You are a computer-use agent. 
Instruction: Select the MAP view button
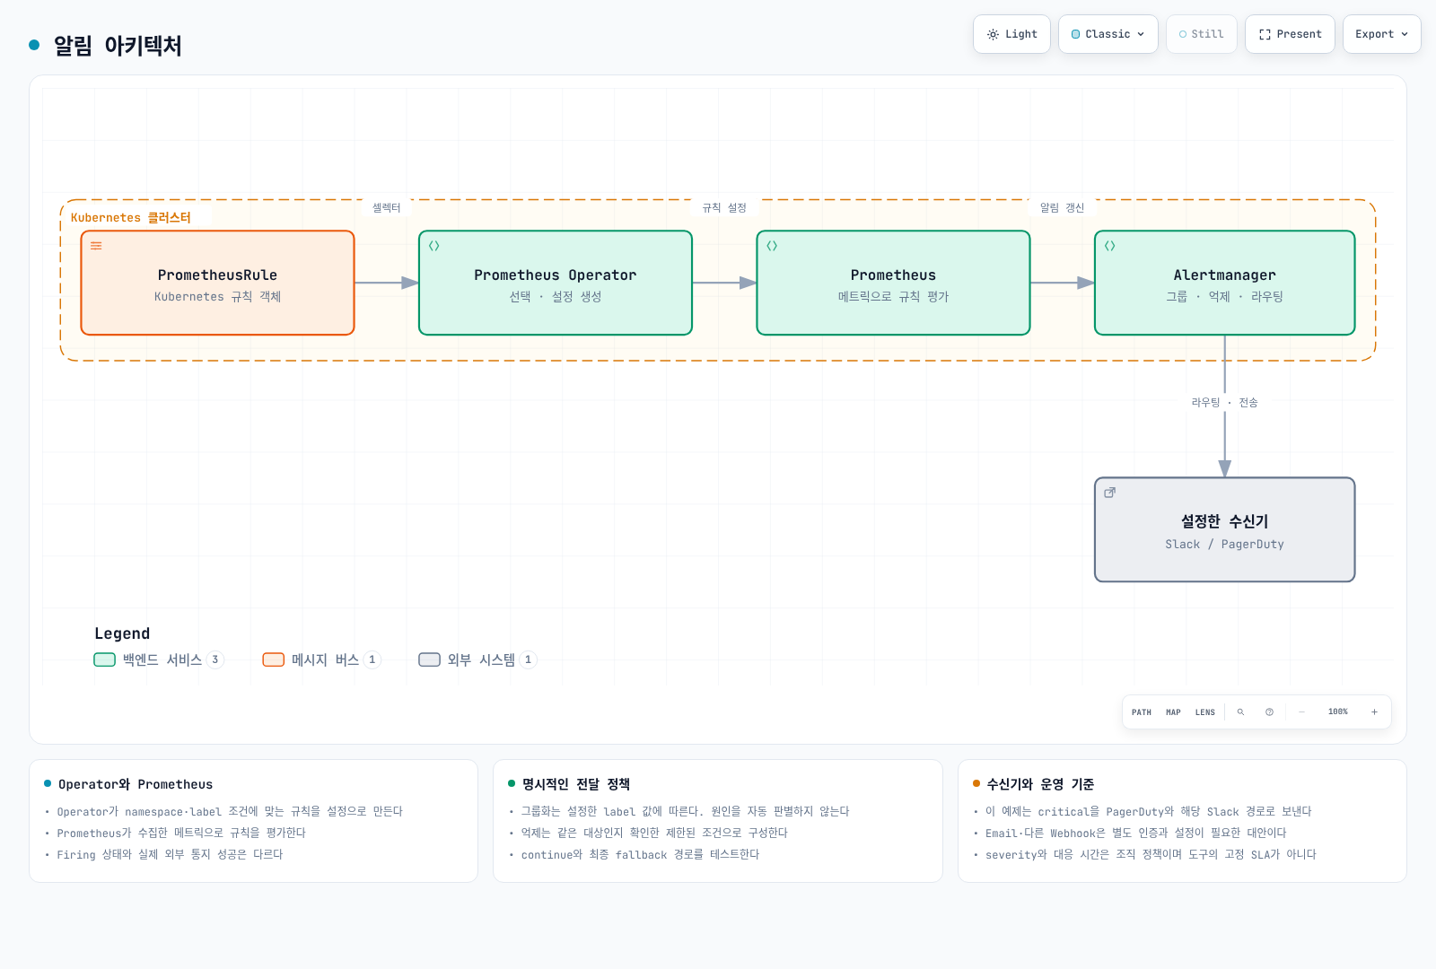pos(1173,712)
